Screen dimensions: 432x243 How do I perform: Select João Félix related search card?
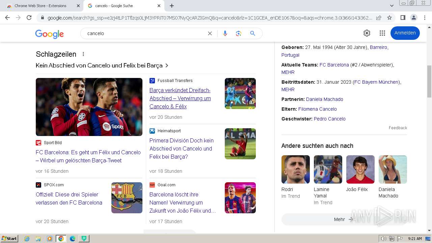click(x=360, y=174)
